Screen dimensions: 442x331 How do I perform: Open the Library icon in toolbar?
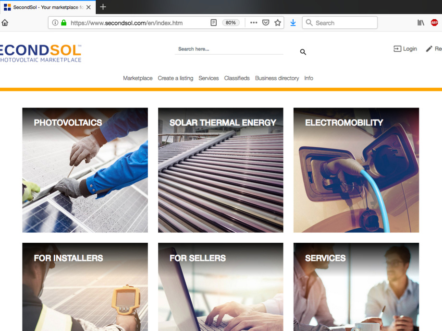point(421,23)
